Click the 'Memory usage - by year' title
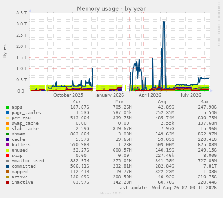 [x=111, y=9]
